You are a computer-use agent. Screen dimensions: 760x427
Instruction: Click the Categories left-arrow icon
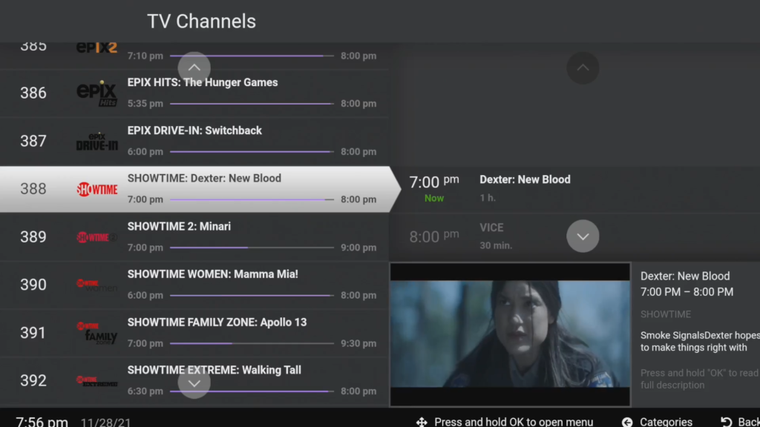627,422
